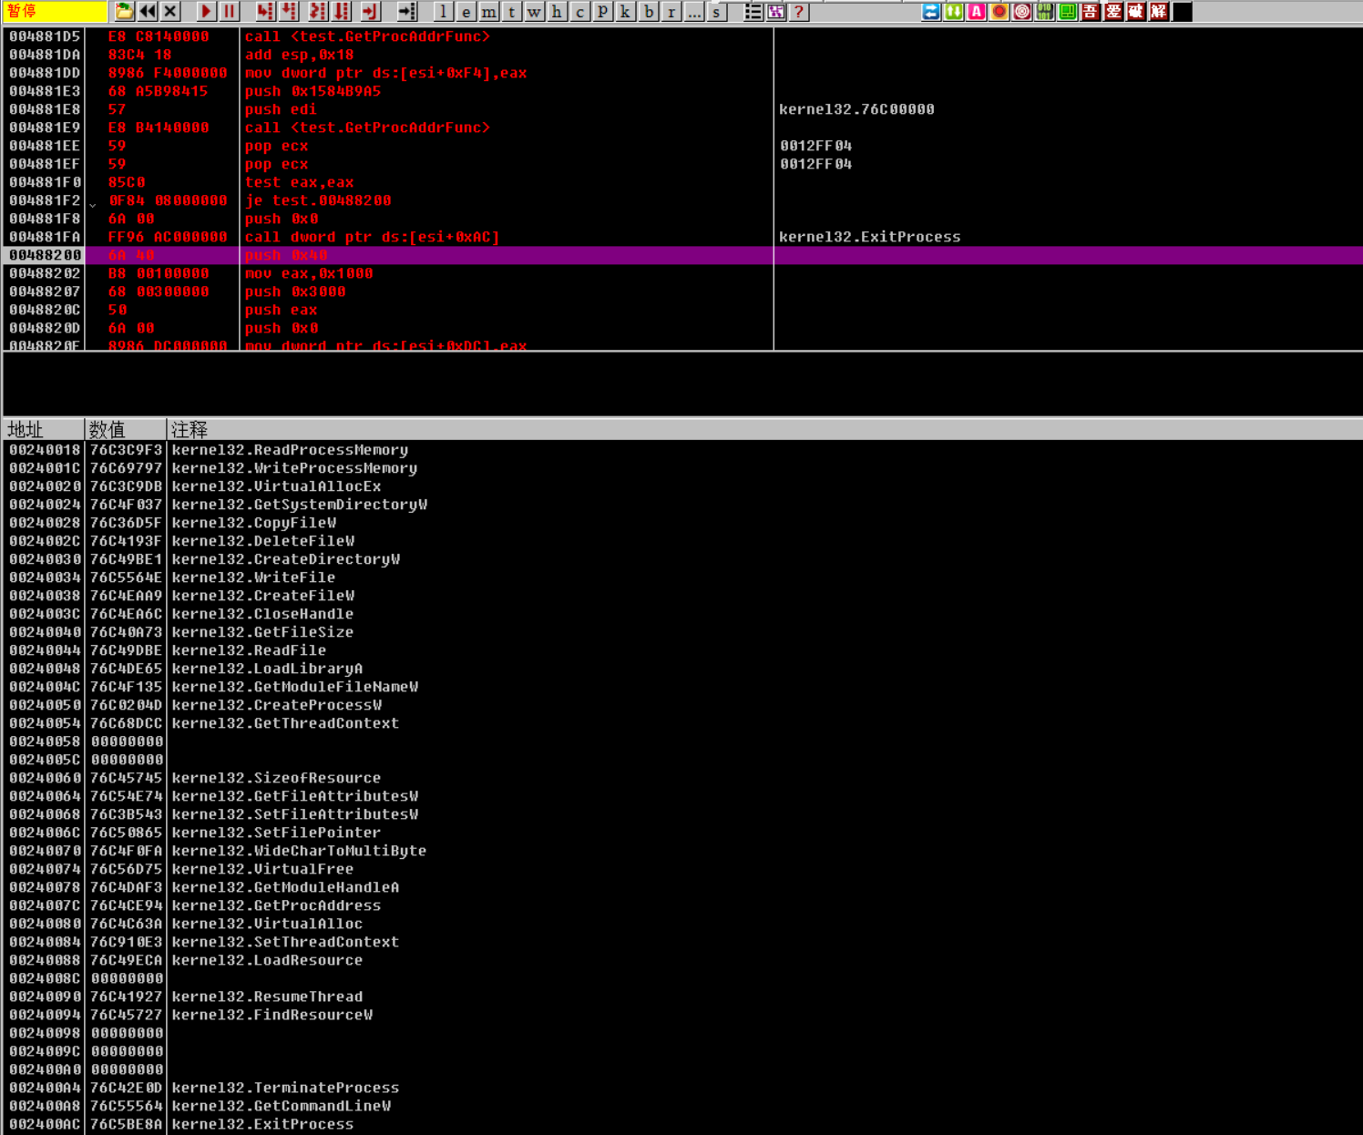Show Log window with 'l' button
1363x1135 pixels.
click(444, 11)
